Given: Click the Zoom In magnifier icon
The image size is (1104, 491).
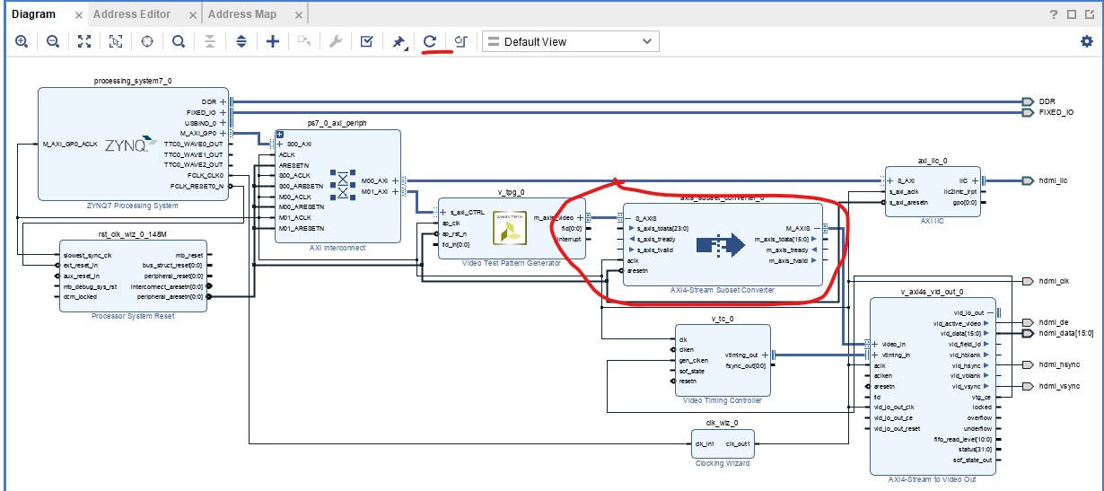Looking at the screenshot, I should point(21,41).
